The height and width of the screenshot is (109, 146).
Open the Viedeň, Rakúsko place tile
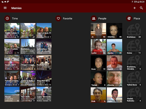coord(134,95)
